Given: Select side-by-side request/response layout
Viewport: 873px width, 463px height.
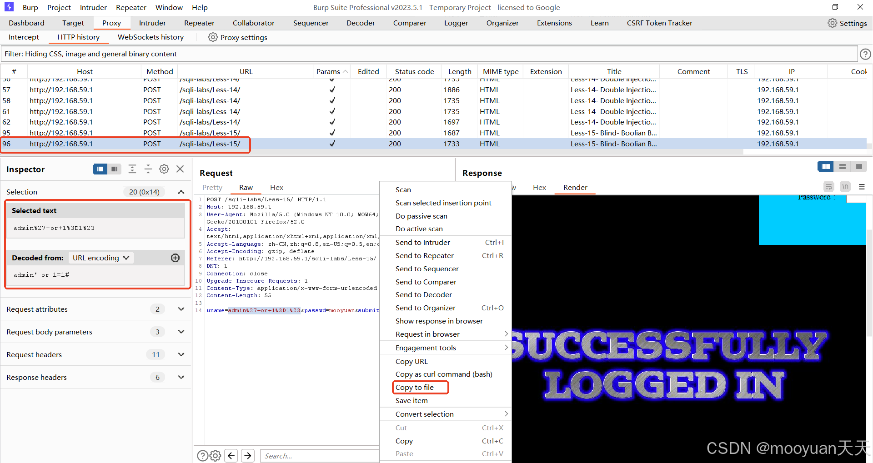Looking at the screenshot, I should [826, 167].
